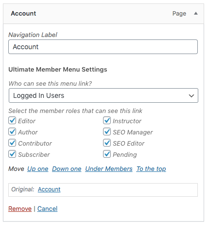208x225 pixels.
Task: Move item To the top
Action: (151, 169)
